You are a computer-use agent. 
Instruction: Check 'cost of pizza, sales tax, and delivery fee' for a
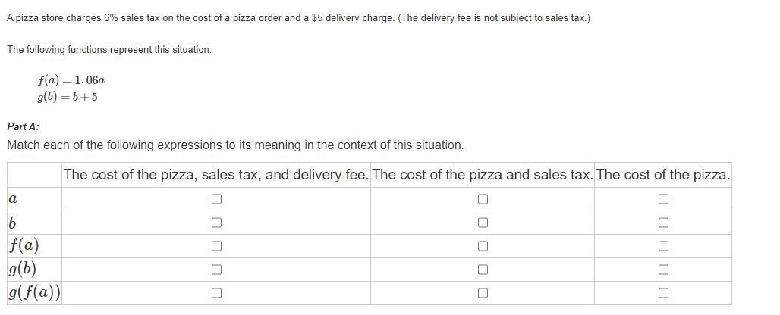click(216, 199)
